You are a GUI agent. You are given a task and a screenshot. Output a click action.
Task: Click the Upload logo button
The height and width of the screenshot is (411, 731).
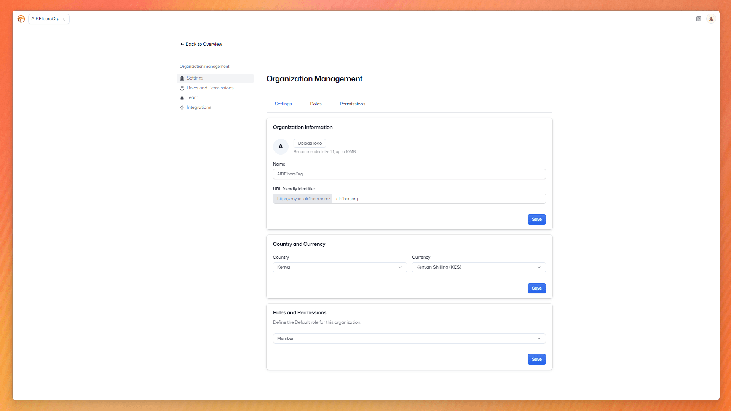click(x=310, y=143)
